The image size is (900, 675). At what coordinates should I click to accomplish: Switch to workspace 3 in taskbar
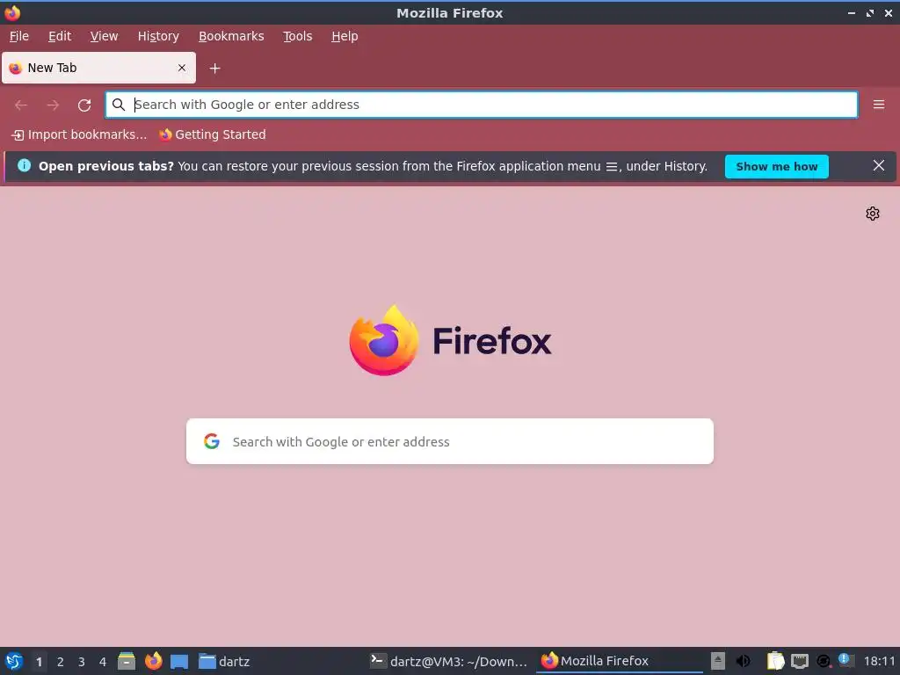coord(82,662)
